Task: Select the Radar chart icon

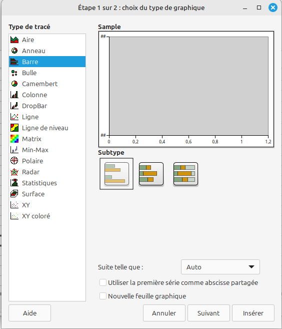Action: (14, 172)
